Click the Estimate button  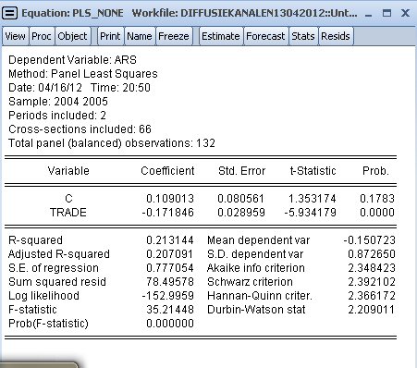221,36
